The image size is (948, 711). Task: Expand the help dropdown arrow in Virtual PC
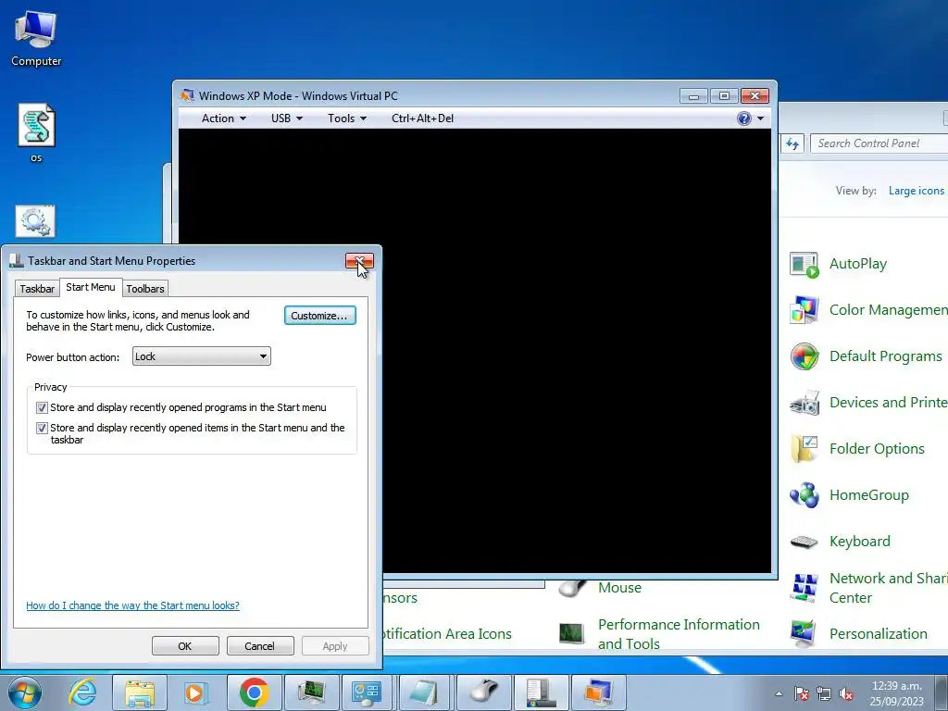pyautogui.click(x=761, y=118)
